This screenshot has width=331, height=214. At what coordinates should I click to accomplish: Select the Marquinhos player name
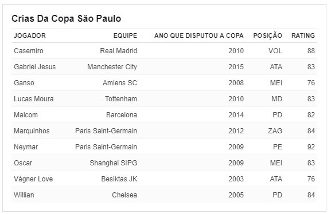point(32,131)
